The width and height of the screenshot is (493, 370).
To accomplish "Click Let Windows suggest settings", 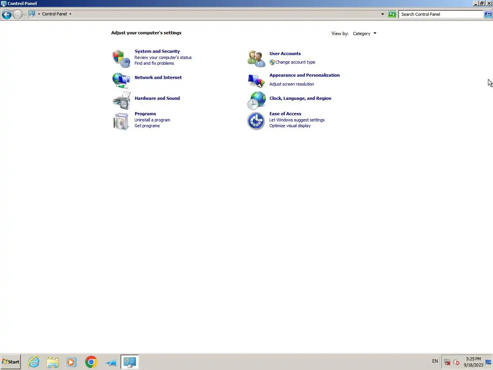I will [x=297, y=120].
